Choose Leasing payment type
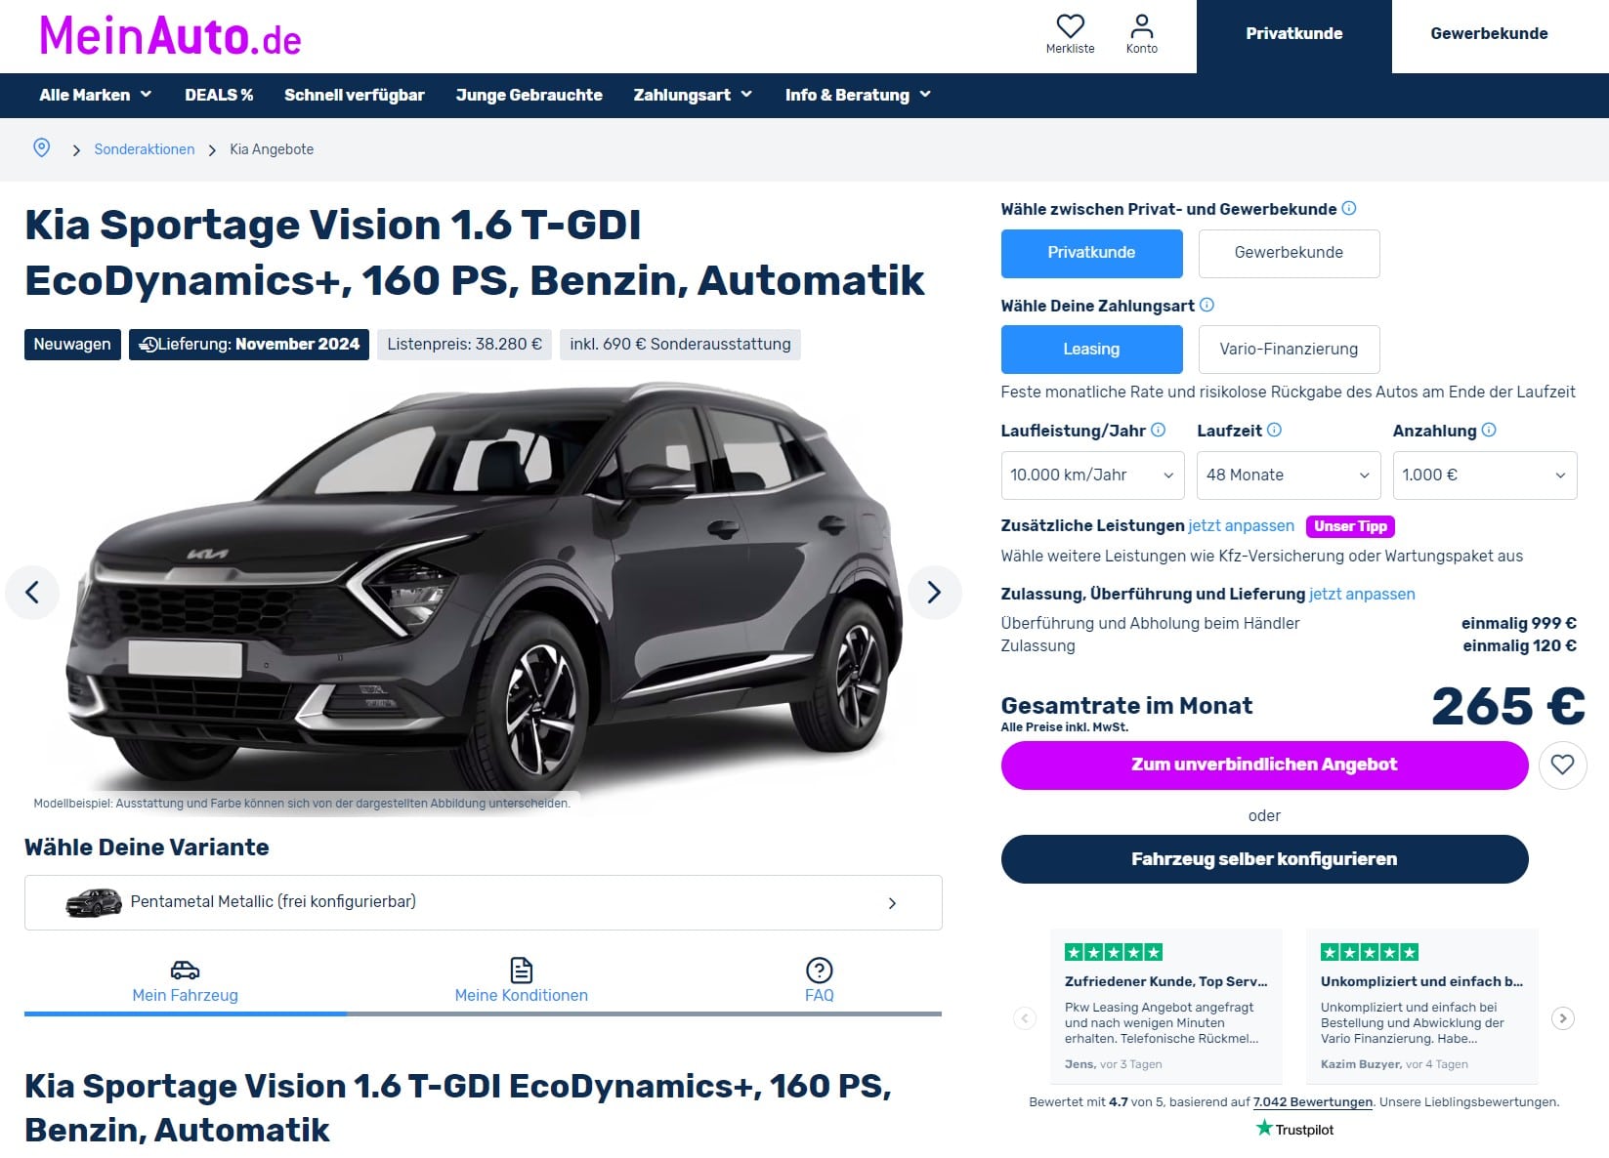This screenshot has width=1609, height=1158. (1091, 350)
